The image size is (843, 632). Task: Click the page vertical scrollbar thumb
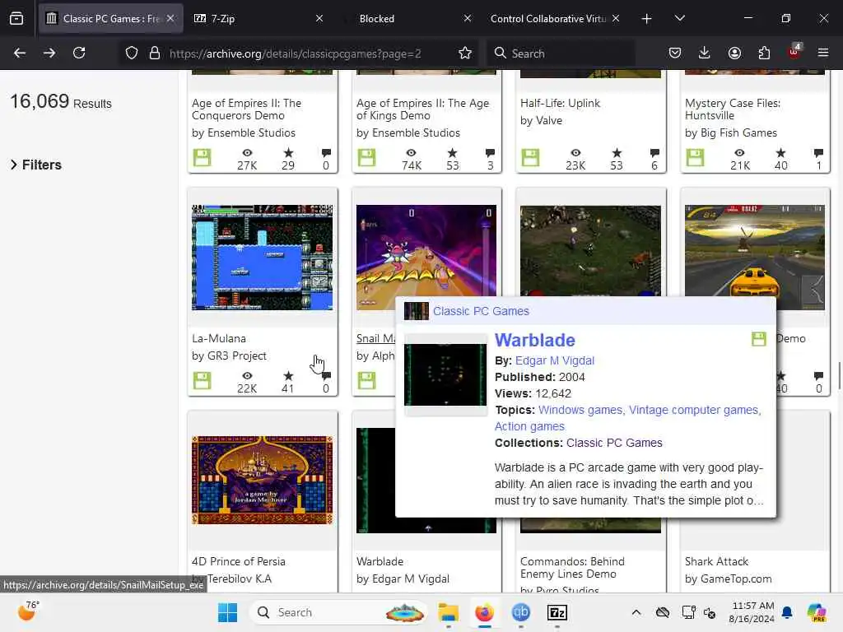click(x=840, y=376)
